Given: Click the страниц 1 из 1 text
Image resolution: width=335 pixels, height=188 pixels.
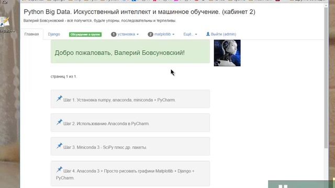Looking at the screenshot, I should (x=63, y=76).
